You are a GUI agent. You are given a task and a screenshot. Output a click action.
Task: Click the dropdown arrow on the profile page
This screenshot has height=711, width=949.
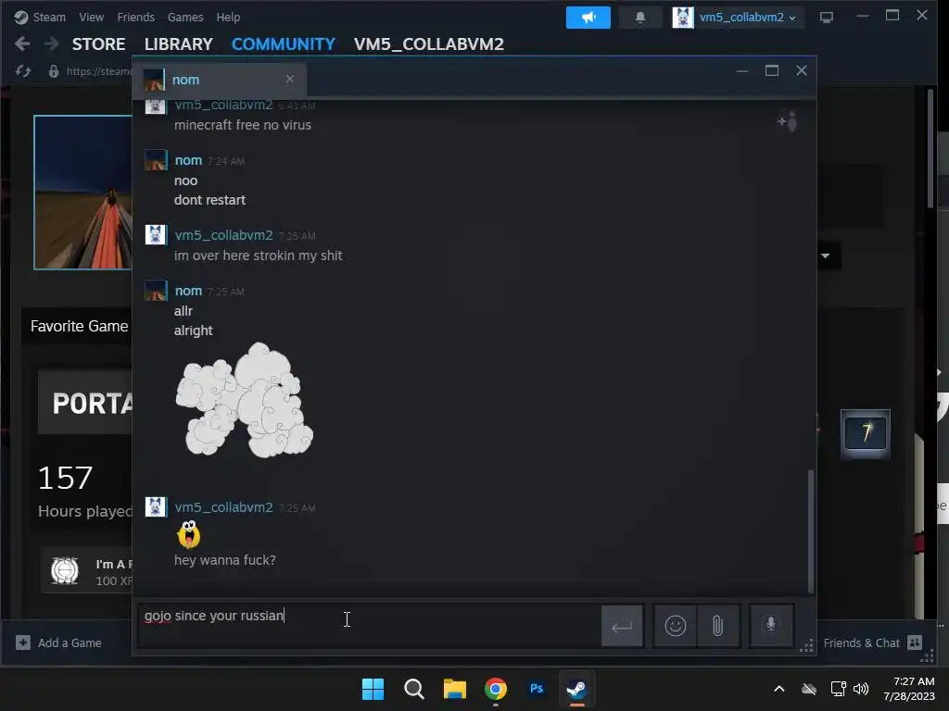point(826,256)
